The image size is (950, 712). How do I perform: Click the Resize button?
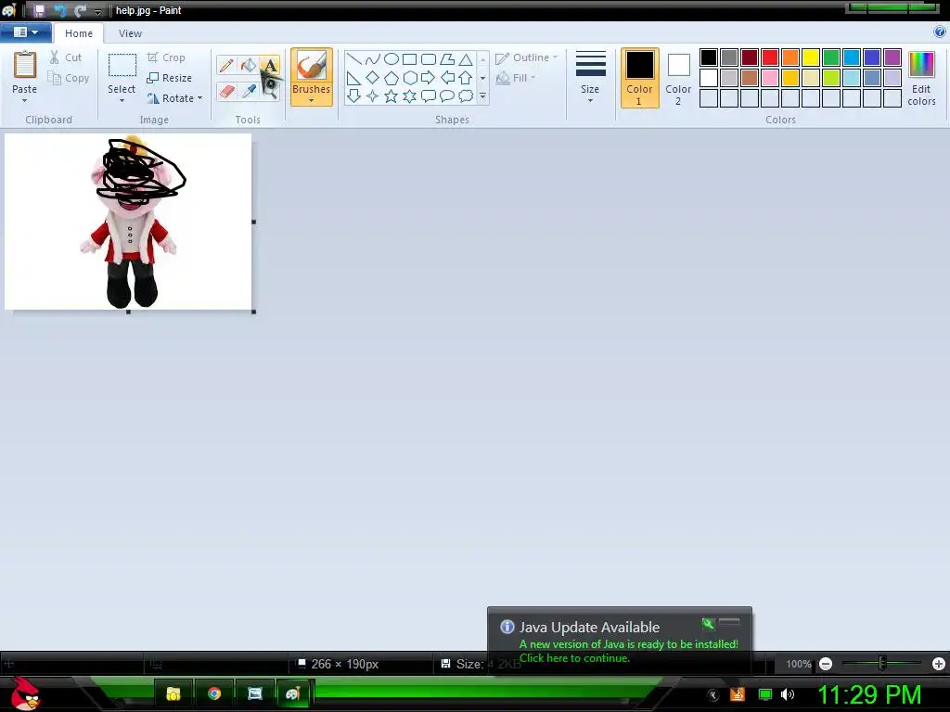pos(170,78)
